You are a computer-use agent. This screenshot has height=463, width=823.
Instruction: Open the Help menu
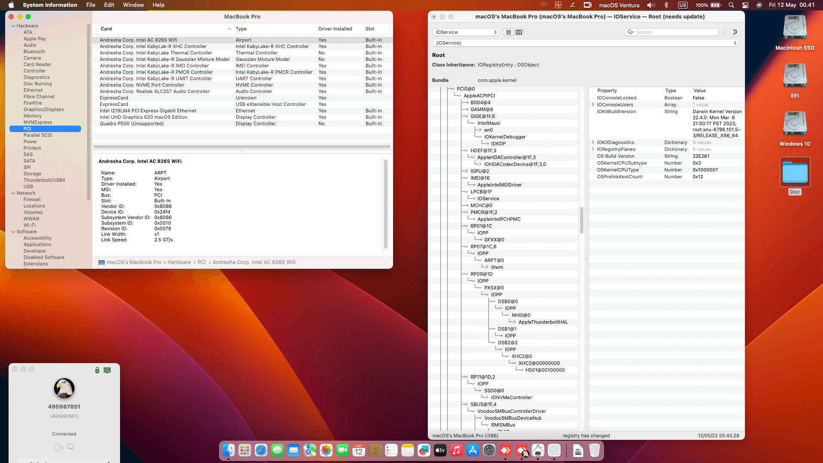click(x=158, y=5)
